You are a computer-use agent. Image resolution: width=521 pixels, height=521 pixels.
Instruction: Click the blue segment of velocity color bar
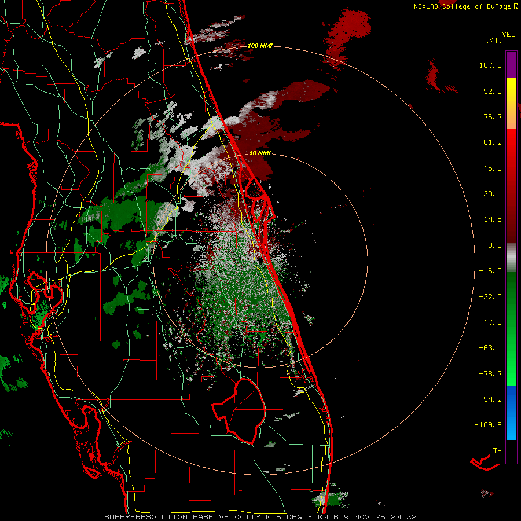(x=511, y=413)
